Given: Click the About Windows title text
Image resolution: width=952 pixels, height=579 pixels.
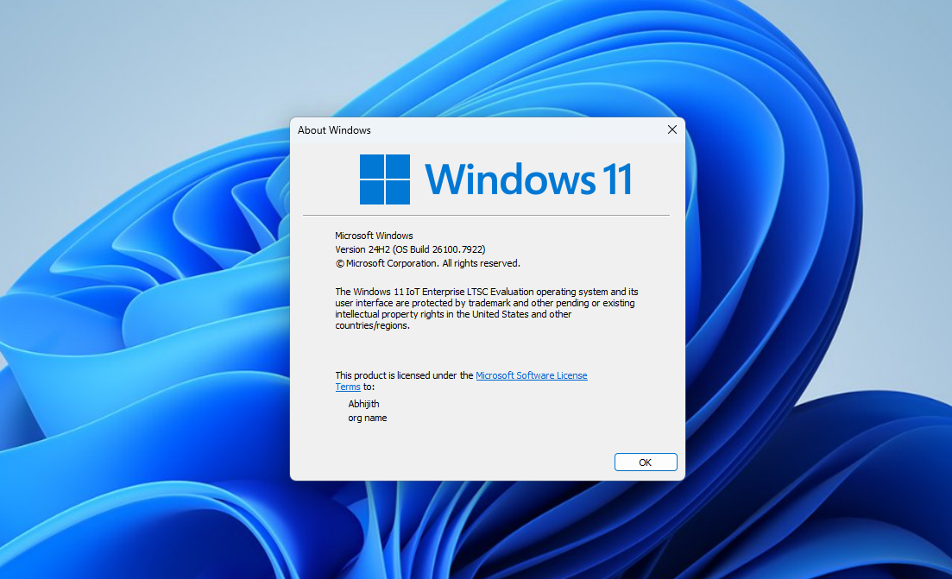Looking at the screenshot, I should (334, 130).
